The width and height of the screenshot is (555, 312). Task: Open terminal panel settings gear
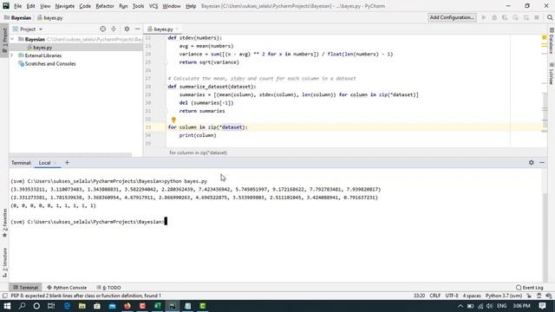(x=532, y=162)
